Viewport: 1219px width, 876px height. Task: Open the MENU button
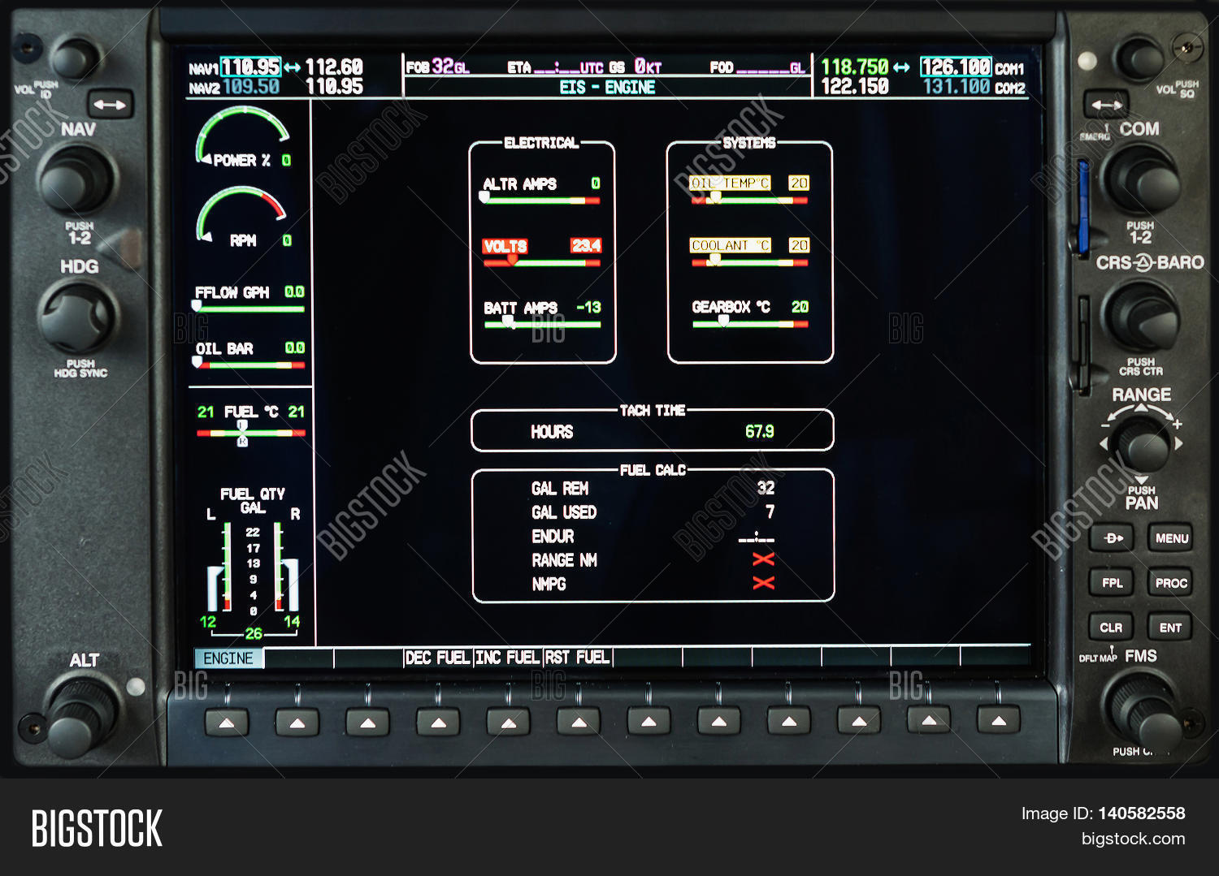(1171, 538)
